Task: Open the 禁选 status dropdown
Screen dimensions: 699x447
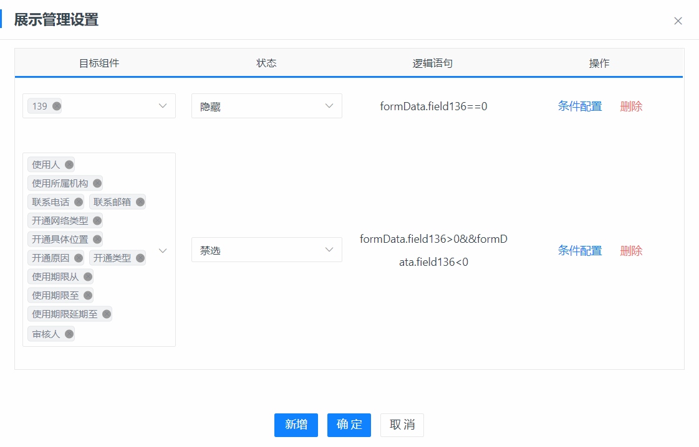Action: tap(267, 250)
